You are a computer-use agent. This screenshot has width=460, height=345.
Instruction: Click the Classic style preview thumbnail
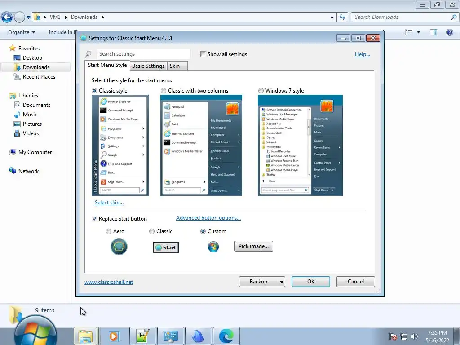pyautogui.click(x=120, y=145)
